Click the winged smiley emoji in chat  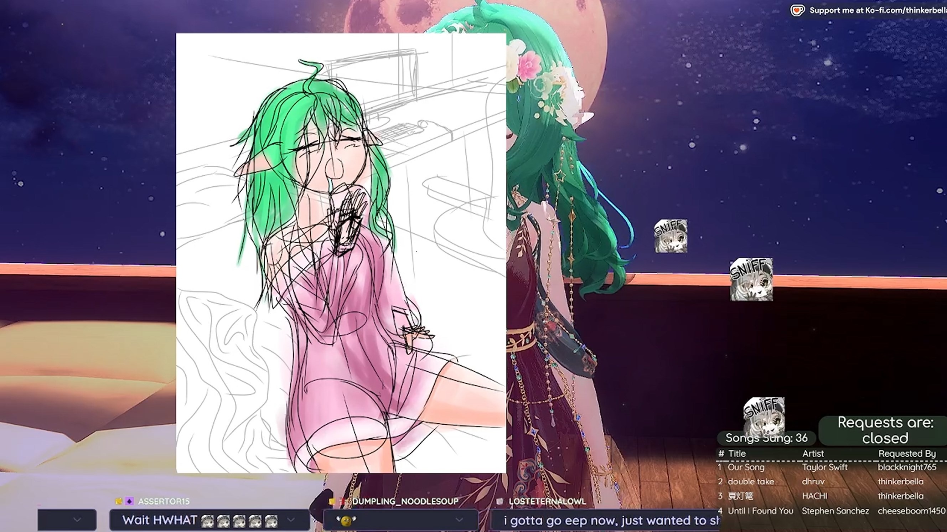pyautogui.click(x=346, y=521)
